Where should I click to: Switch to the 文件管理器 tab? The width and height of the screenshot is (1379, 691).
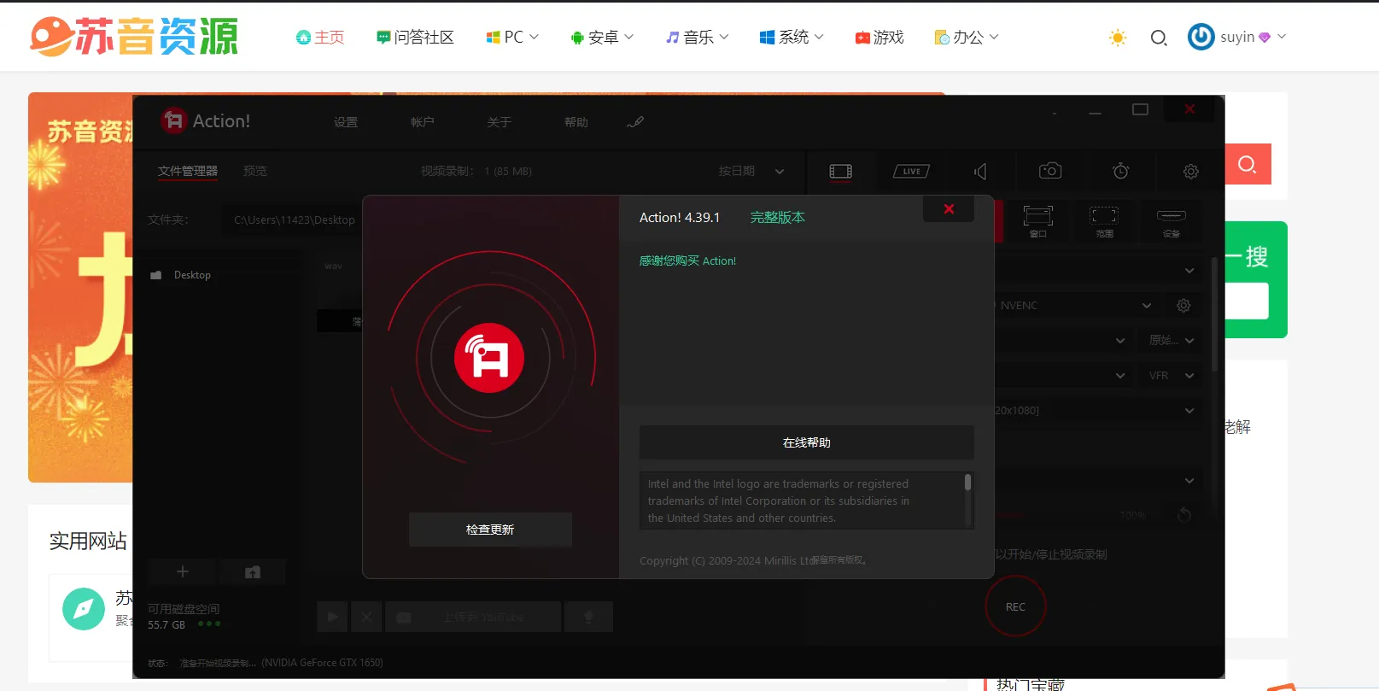[188, 171]
